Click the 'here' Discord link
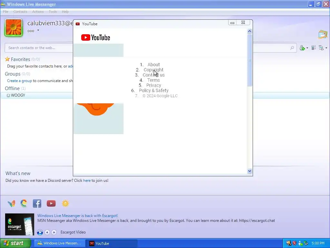Screen dimensions: 330x248 coord(87,181)
